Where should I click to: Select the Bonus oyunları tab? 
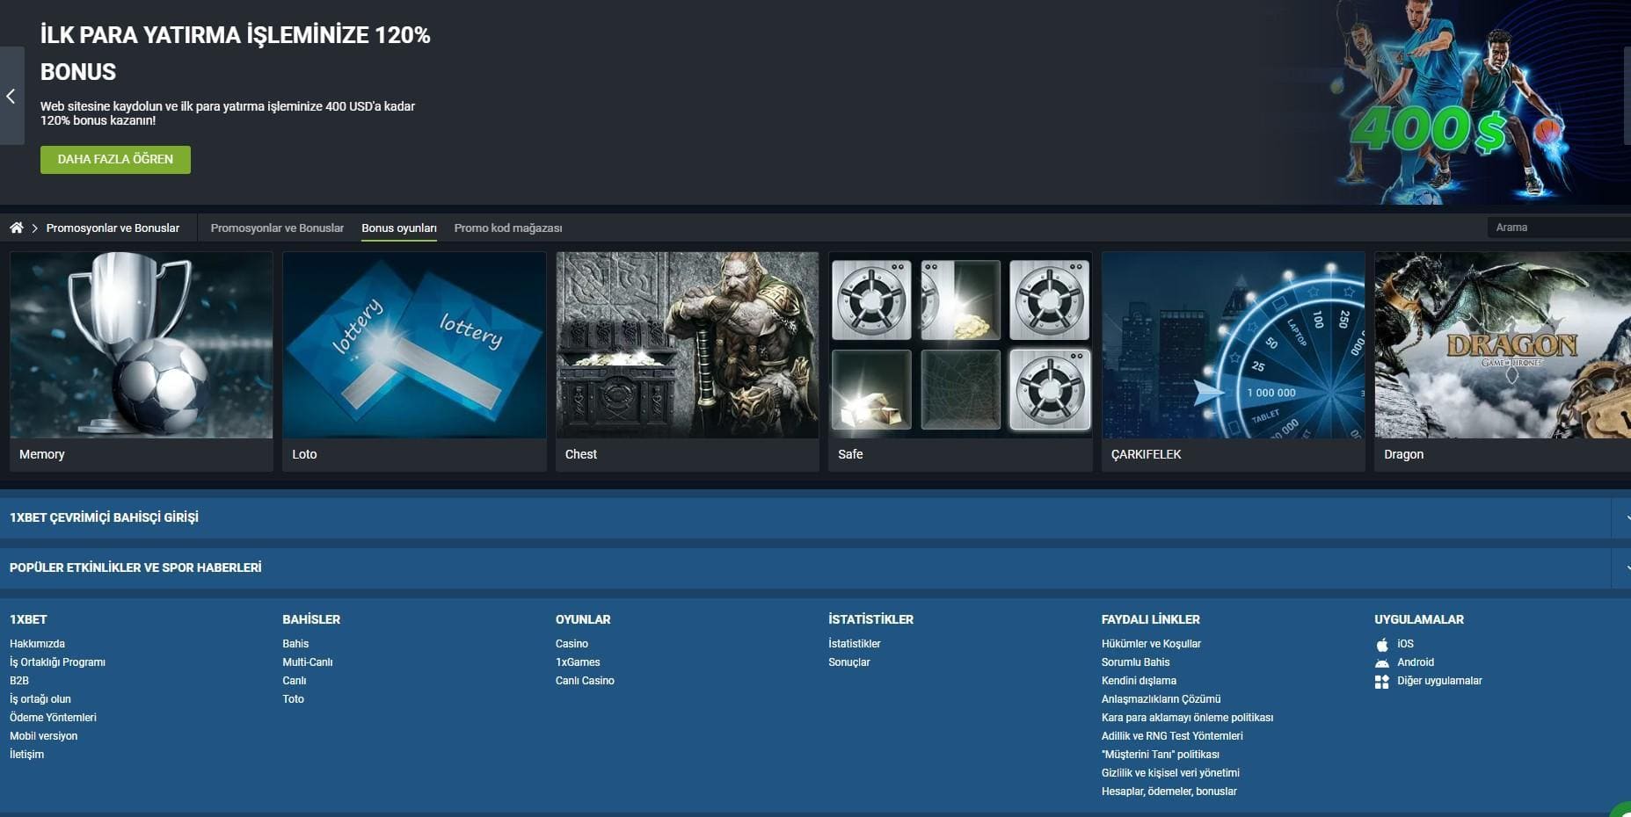coord(399,228)
